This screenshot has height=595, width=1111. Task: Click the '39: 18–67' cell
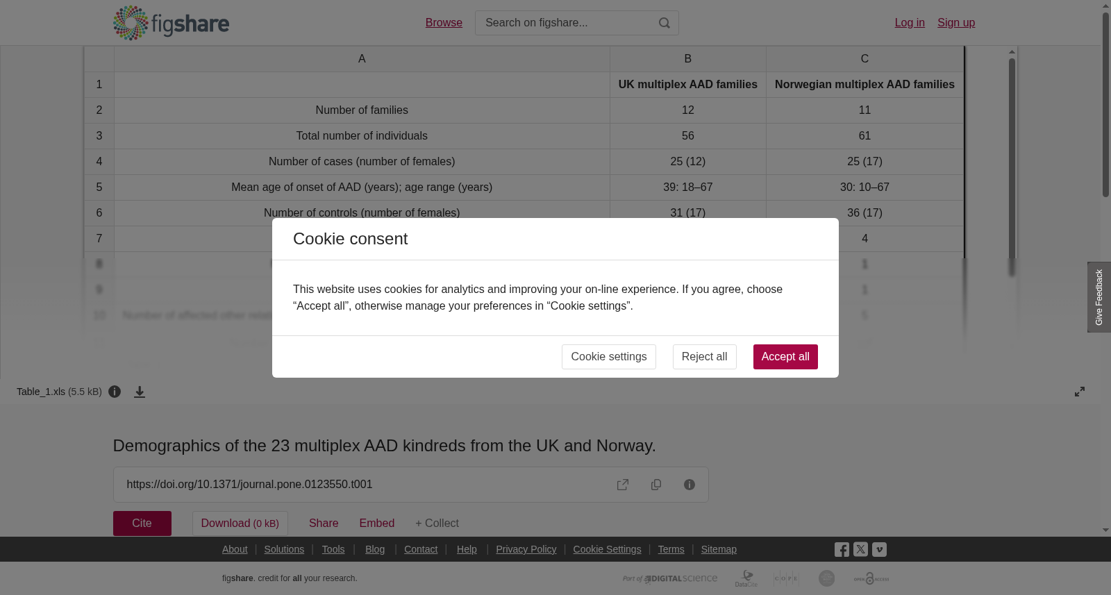tap(688, 187)
